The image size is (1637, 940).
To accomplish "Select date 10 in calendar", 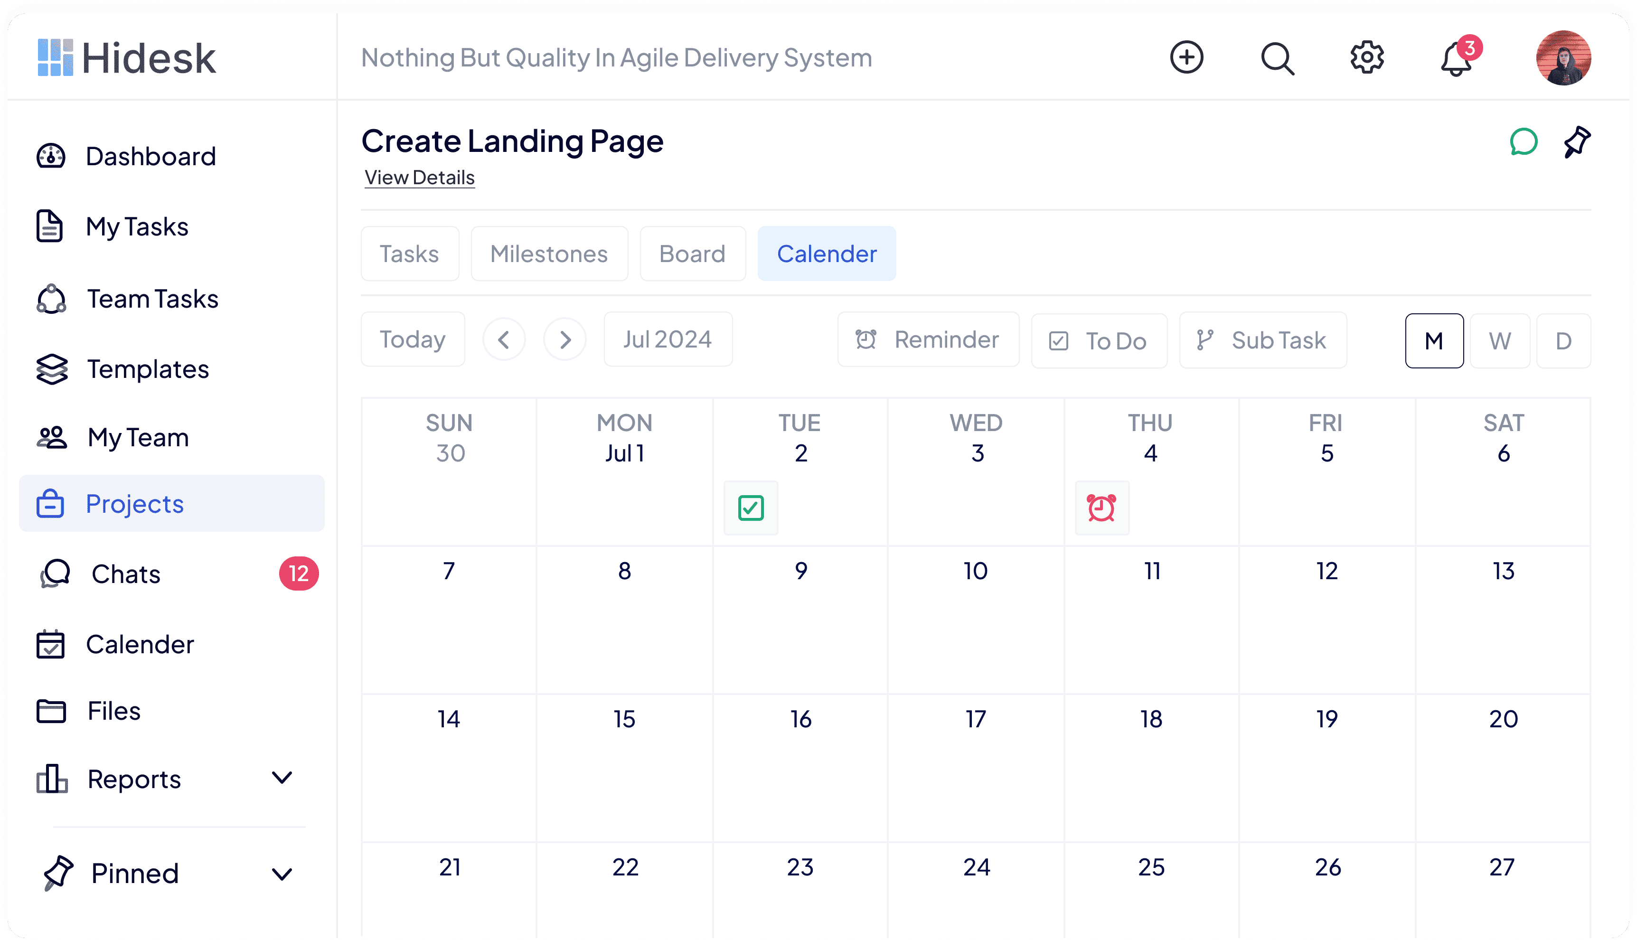I will 976,620.
